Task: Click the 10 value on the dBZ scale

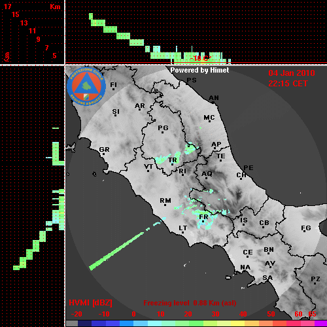Action: [x=161, y=314]
